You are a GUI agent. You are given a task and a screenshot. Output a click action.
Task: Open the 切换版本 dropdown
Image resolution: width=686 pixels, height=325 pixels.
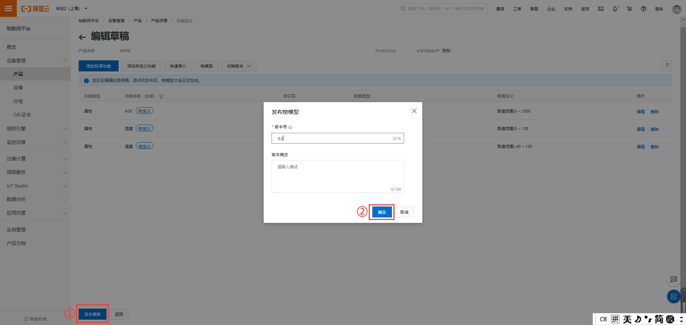239,66
